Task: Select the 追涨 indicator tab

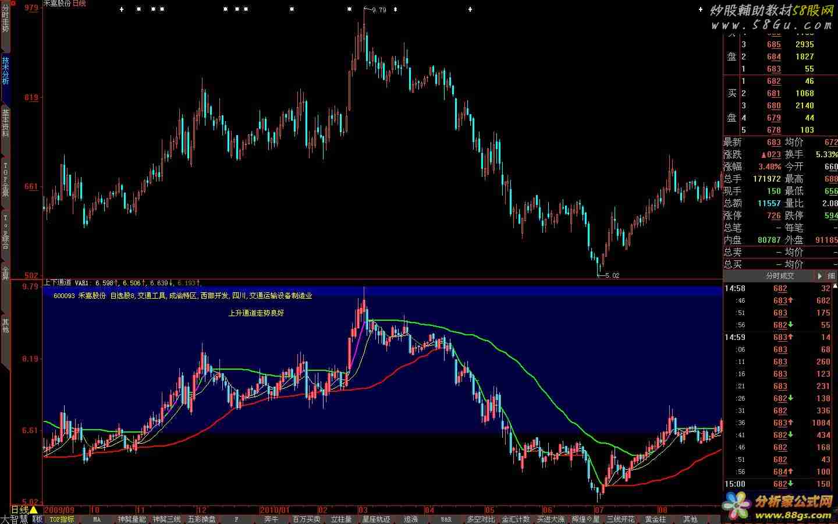Action: 411,519
